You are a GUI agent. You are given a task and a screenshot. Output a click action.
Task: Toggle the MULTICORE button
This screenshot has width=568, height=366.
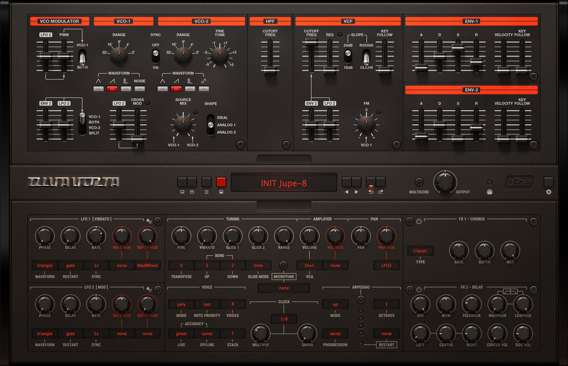point(419,182)
